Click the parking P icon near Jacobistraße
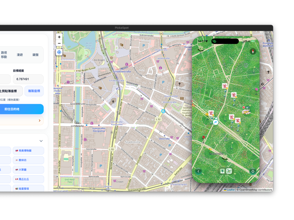This screenshot has height=220, width=294. 144,46
